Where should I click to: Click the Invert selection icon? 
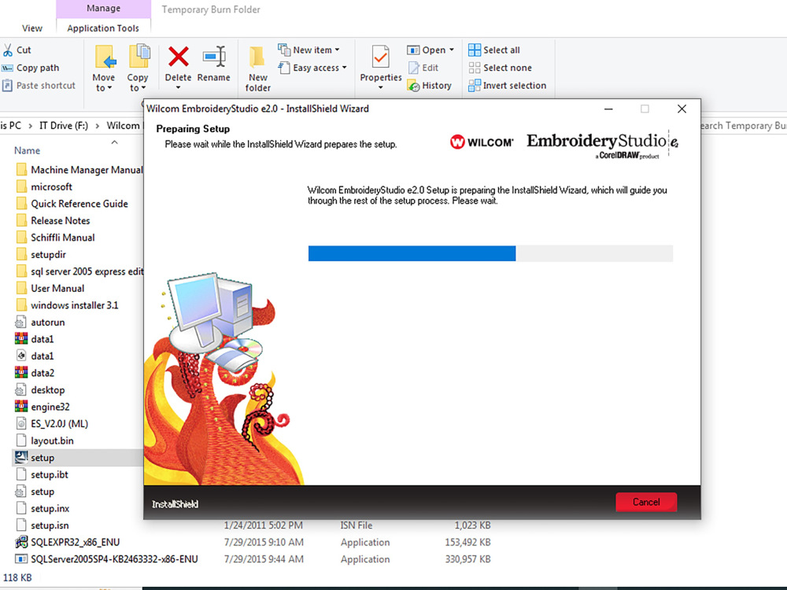coord(508,85)
